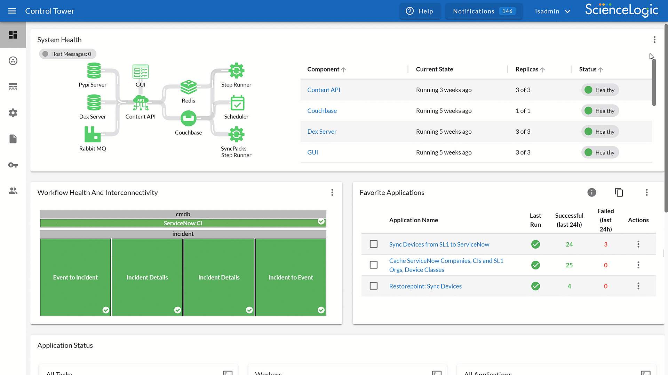Open Cache ServiceNow Companies application link
The height and width of the screenshot is (375, 668).
tap(446, 265)
